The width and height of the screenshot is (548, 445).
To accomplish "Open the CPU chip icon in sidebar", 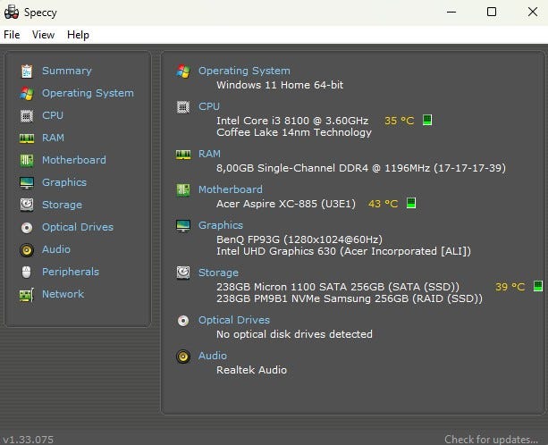I will point(27,115).
